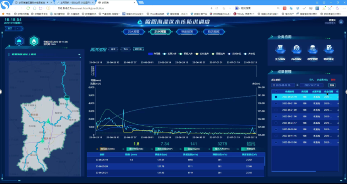Toggle the 实际入库 legend series
The width and height of the screenshot is (347, 184).
(x=169, y=54)
